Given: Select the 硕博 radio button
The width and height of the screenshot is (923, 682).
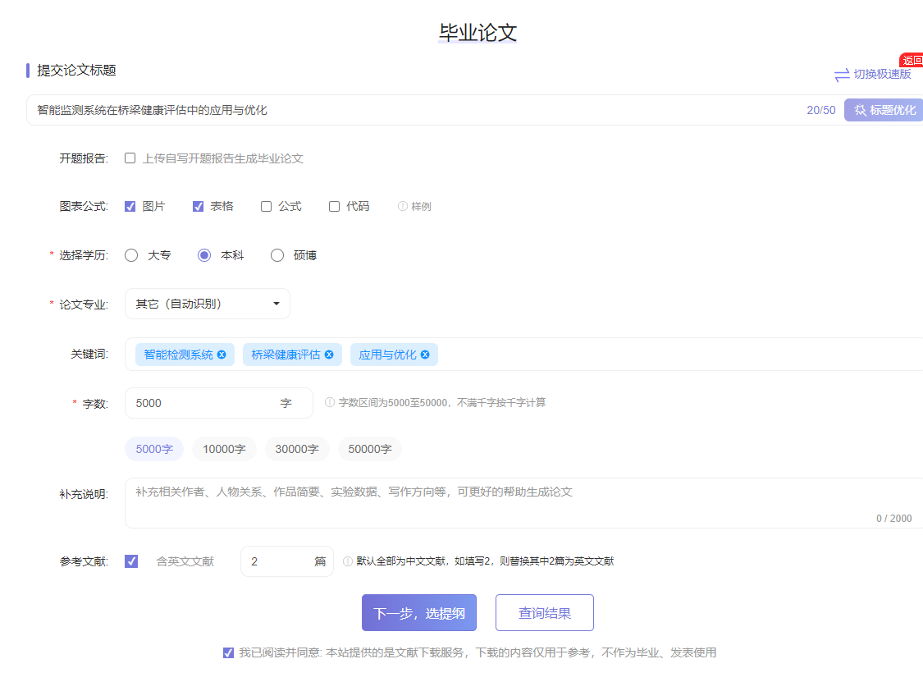Looking at the screenshot, I should pyautogui.click(x=277, y=255).
